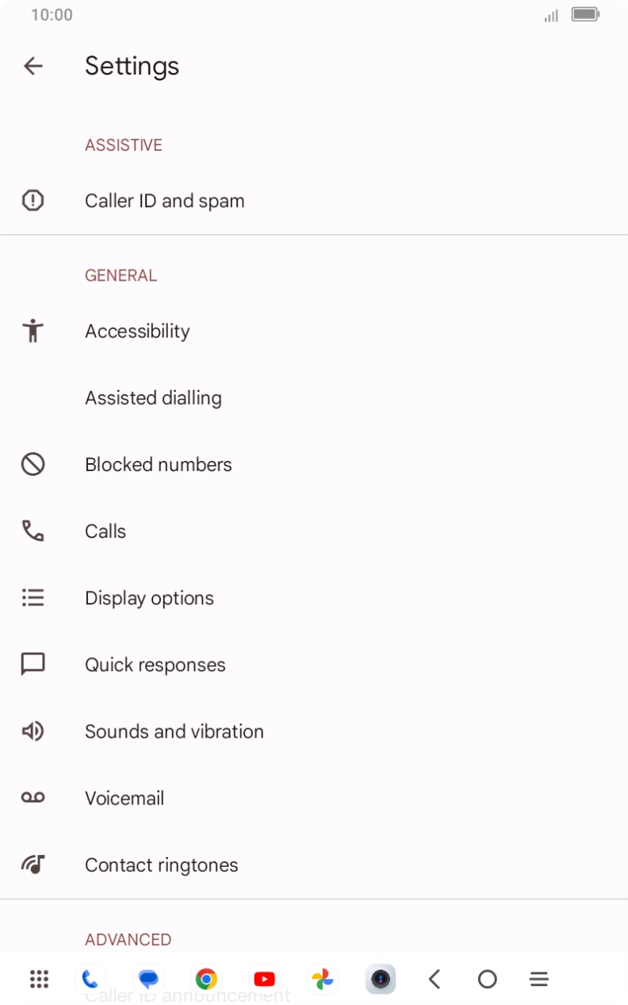Tap the Caller ID and spam alert icon
Screen dimensions: 628x1005
33,201
